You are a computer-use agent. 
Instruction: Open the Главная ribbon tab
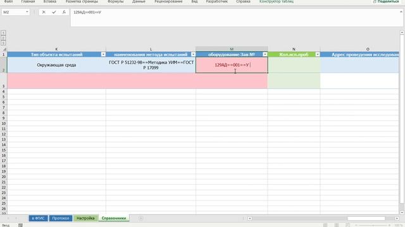point(28,1)
